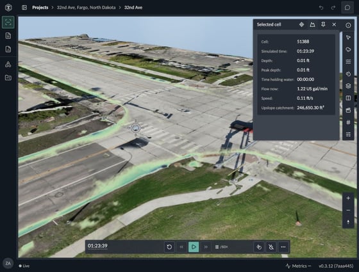This screenshot has width=359, height=272.
Task: Select the active scan/viewer sidebar icon
Action: point(8,22)
